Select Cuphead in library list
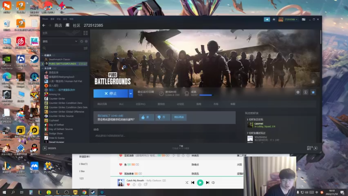The width and height of the screenshot is (348, 196). pyautogui.click(x=54, y=121)
